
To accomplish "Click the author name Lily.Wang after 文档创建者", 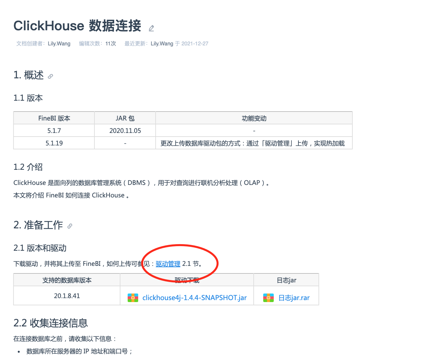I will point(59,43).
